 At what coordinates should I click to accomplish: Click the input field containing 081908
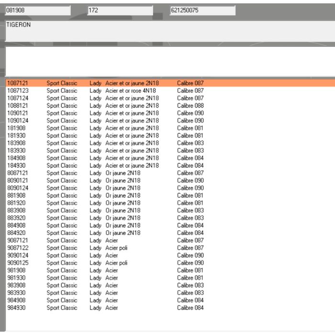(38, 10)
